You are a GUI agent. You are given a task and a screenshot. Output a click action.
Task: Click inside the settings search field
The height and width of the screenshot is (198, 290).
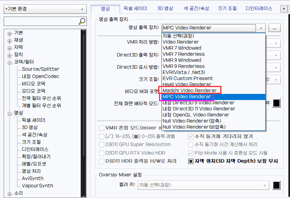(41, 21)
